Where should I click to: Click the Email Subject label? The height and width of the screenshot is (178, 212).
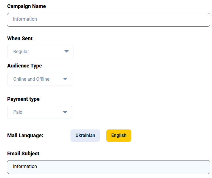pos(23,154)
